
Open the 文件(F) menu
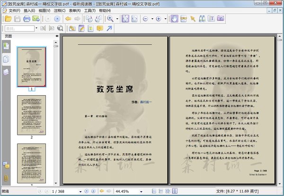[14, 11]
